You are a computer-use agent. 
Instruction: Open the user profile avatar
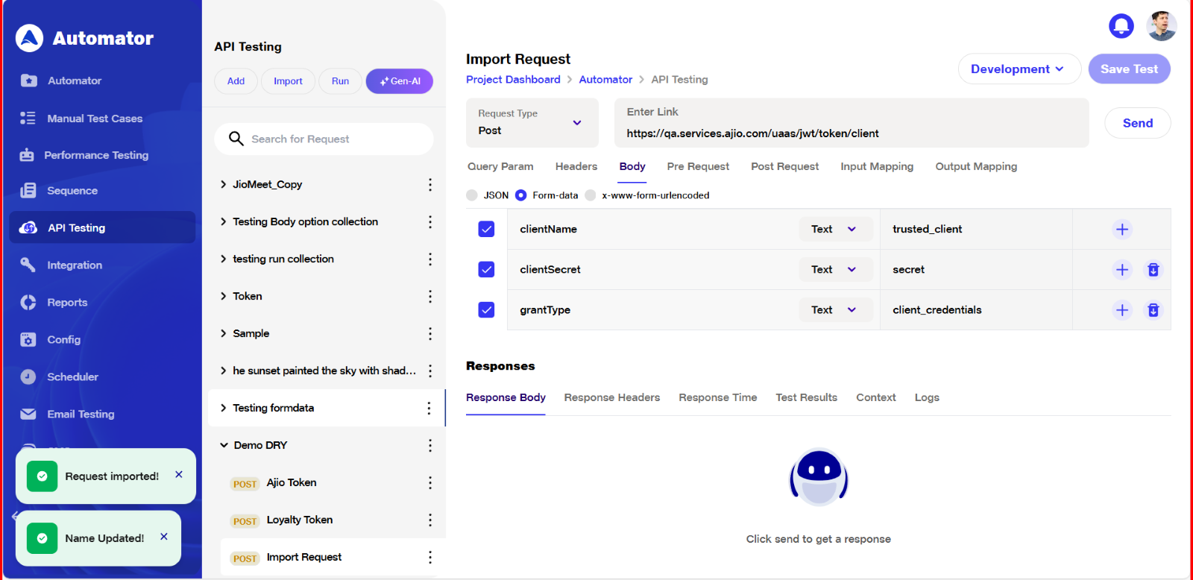click(x=1161, y=26)
